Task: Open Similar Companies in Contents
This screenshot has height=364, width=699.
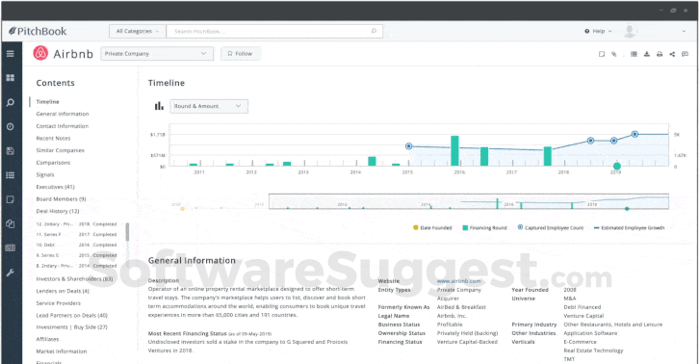Action: [x=61, y=150]
